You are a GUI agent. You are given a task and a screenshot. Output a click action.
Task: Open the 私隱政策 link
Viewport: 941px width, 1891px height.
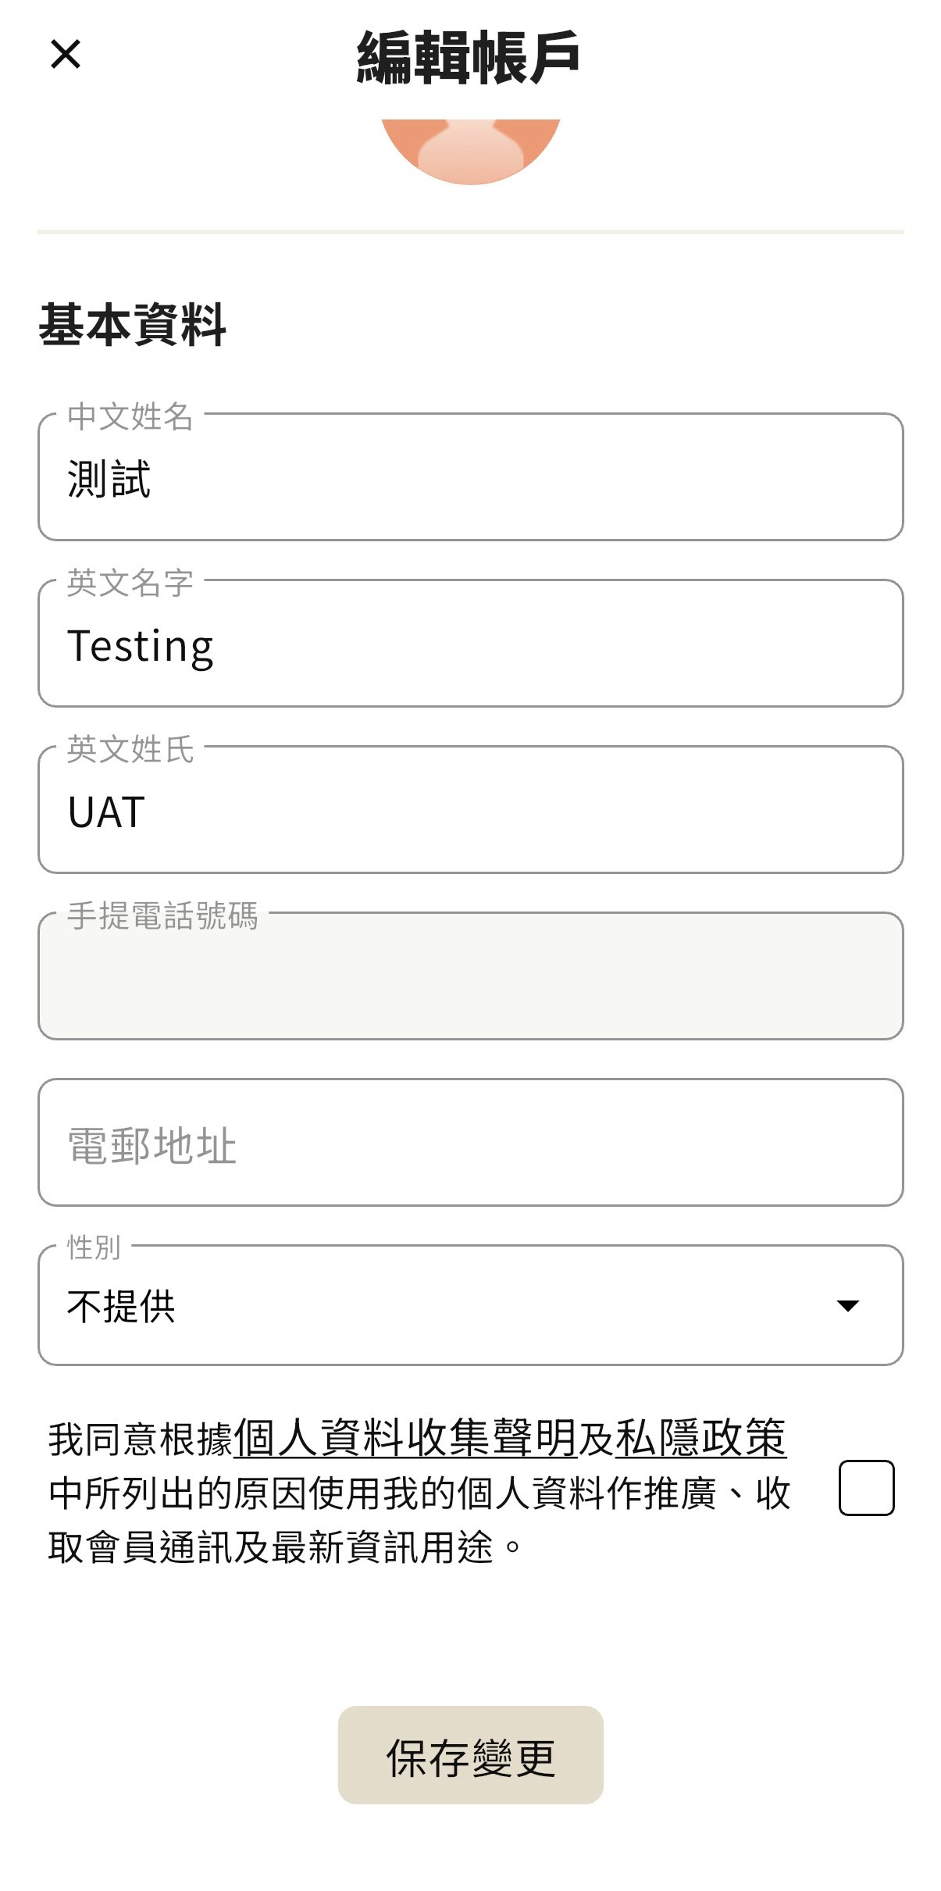(700, 1438)
